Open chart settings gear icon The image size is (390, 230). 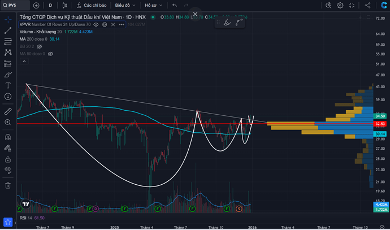click(x=340, y=5)
